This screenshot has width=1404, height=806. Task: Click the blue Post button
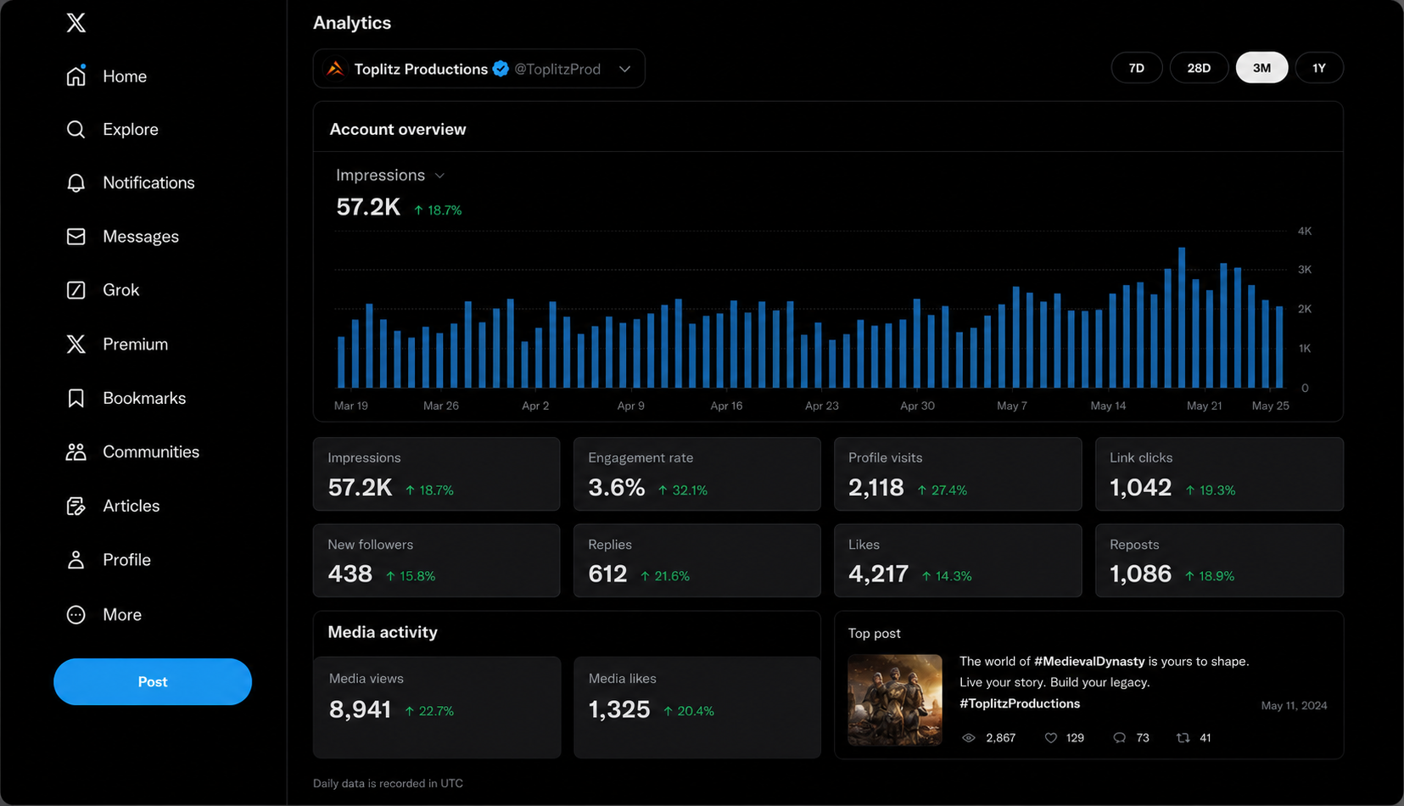click(153, 681)
